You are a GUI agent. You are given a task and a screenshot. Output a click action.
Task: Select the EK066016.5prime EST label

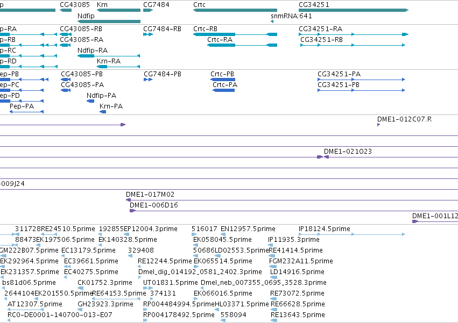[223, 293]
